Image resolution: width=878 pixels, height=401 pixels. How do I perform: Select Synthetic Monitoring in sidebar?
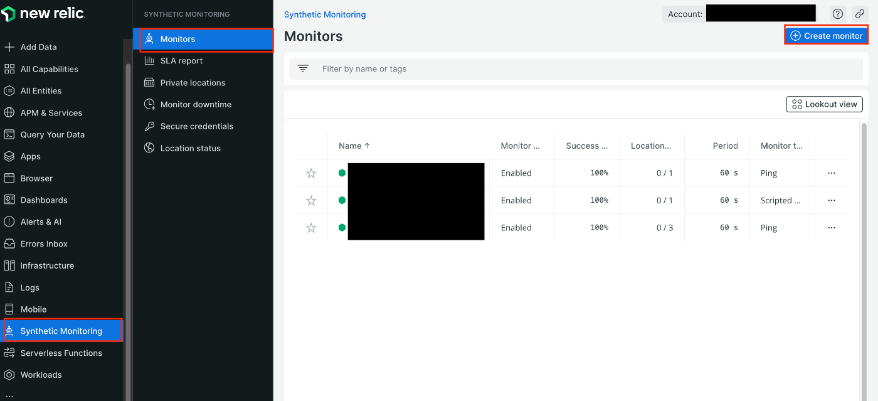click(63, 331)
